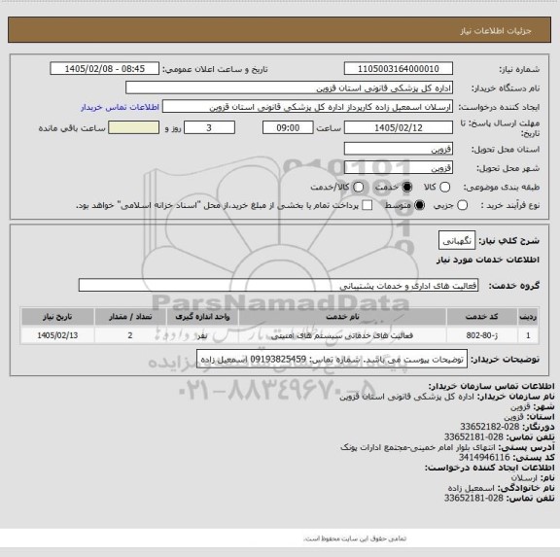The width and height of the screenshot is (560, 557).
Task: Click the واحد اندازه گیری column header
Action: tap(202, 317)
